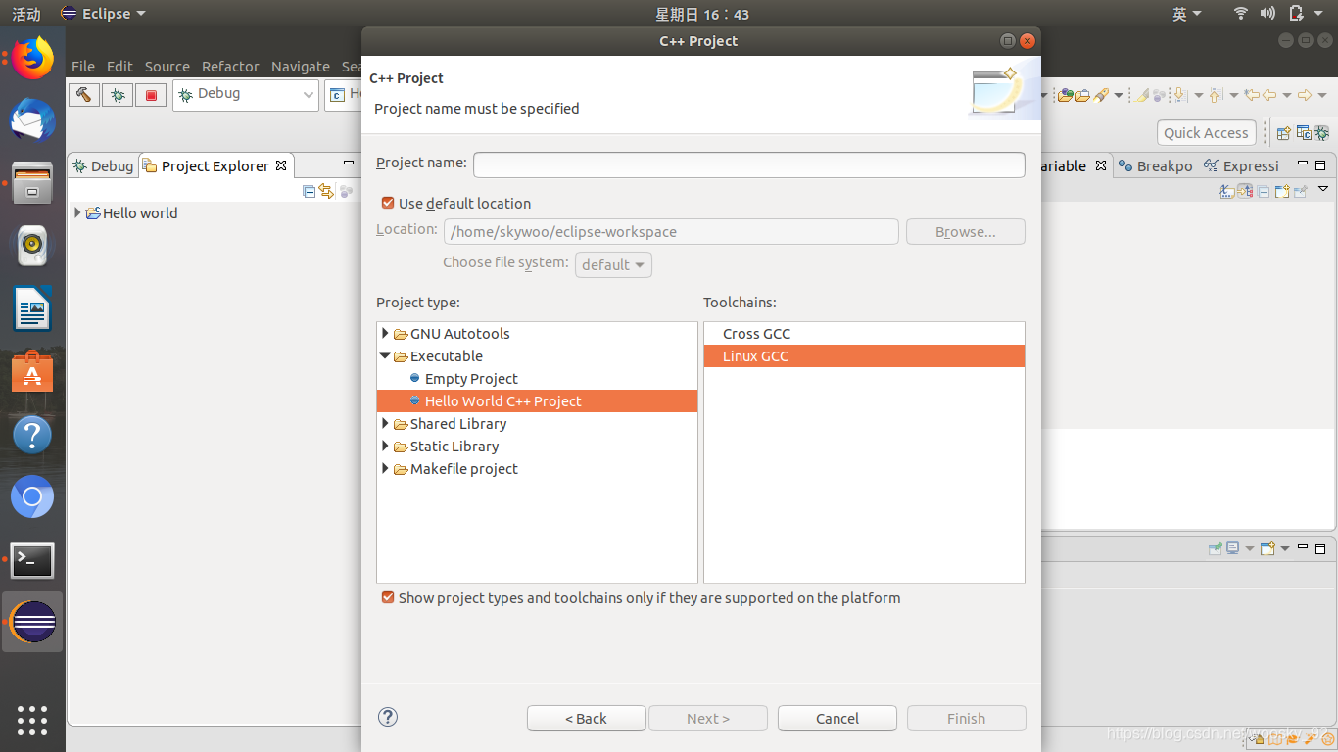Switch to the Breakpoints tab
1338x752 pixels.
pos(1156,165)
